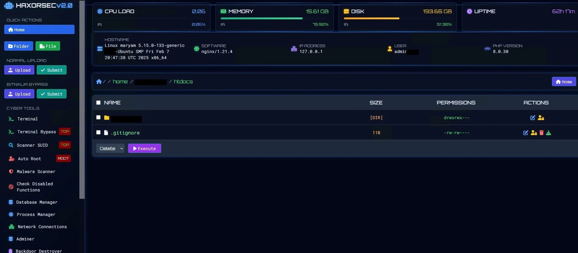Click the 127.0.0.1 IP address value
Viewport: 578px width, 253px height.
311,51
